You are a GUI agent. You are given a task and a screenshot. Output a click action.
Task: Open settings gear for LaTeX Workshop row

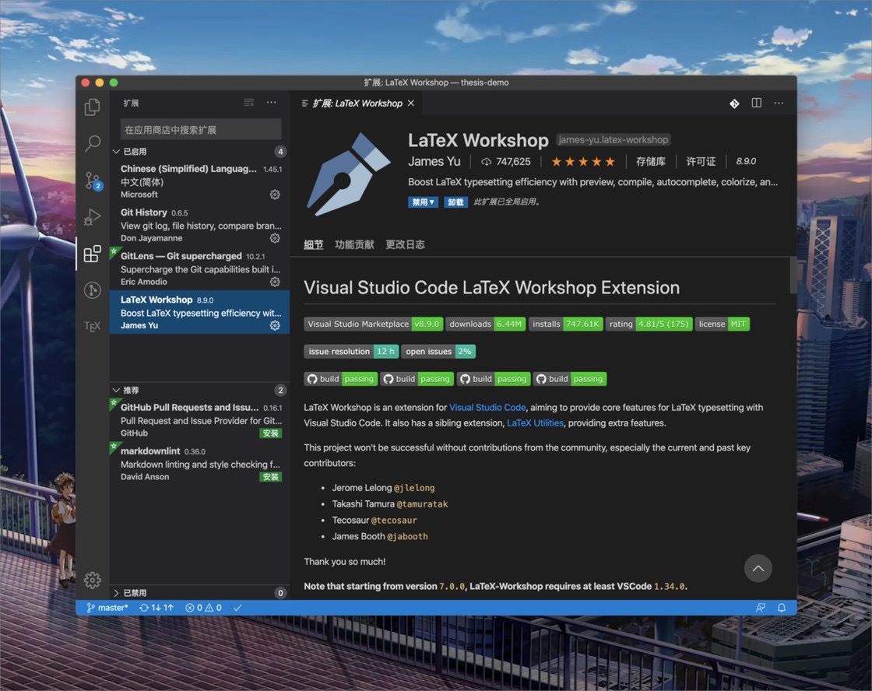(275, 325)
